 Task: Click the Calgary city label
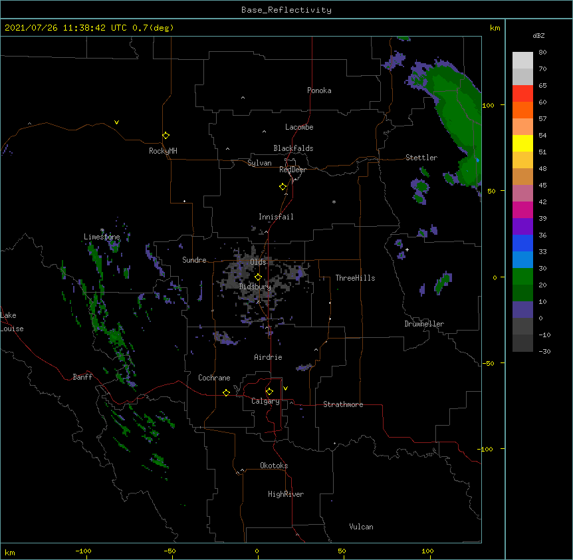pos(265,401)
